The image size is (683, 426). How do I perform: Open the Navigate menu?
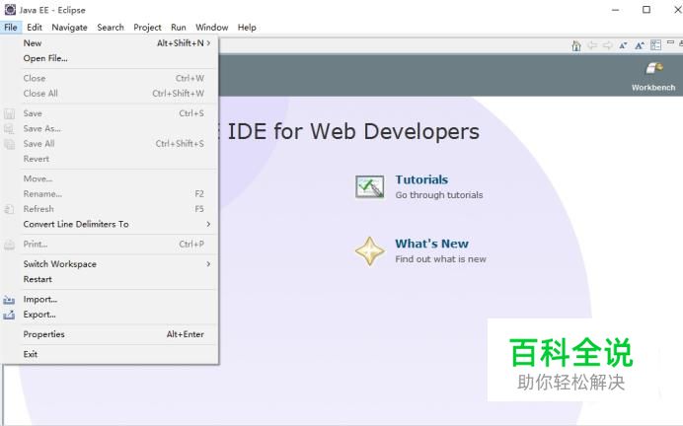point(69,28)
